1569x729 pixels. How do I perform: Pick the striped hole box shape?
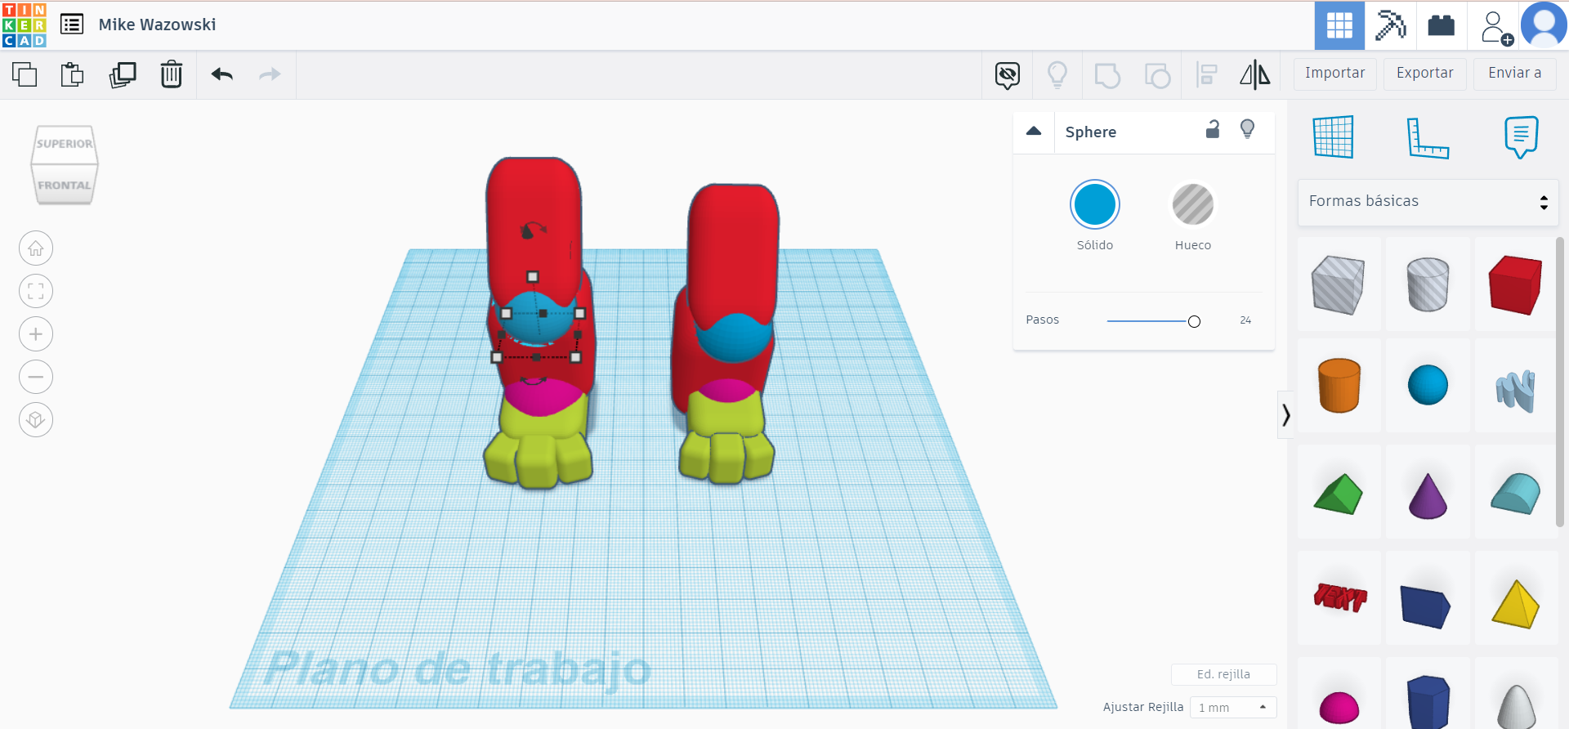[x=1339, y=284]
